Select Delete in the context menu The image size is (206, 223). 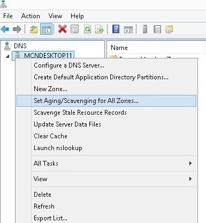click(x=106, y=195)
